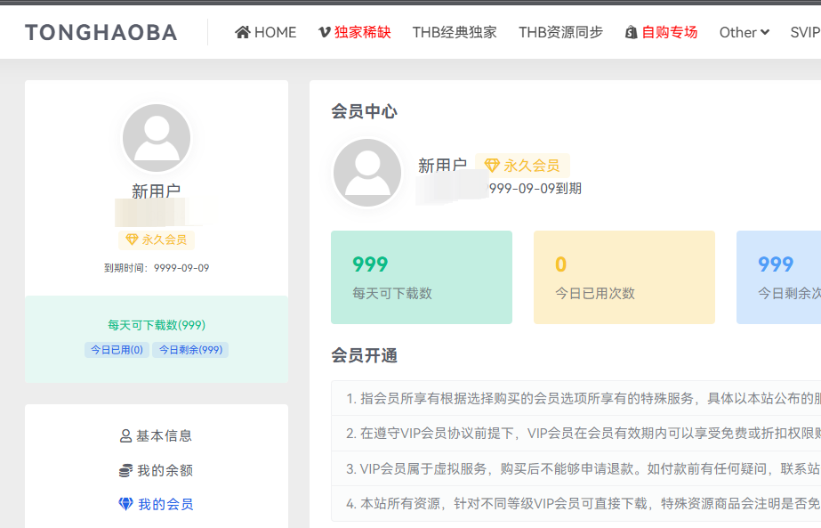Open the SVIP menu item
The image size is (821, 528).
pyautogui.click(x=805, y=33)
